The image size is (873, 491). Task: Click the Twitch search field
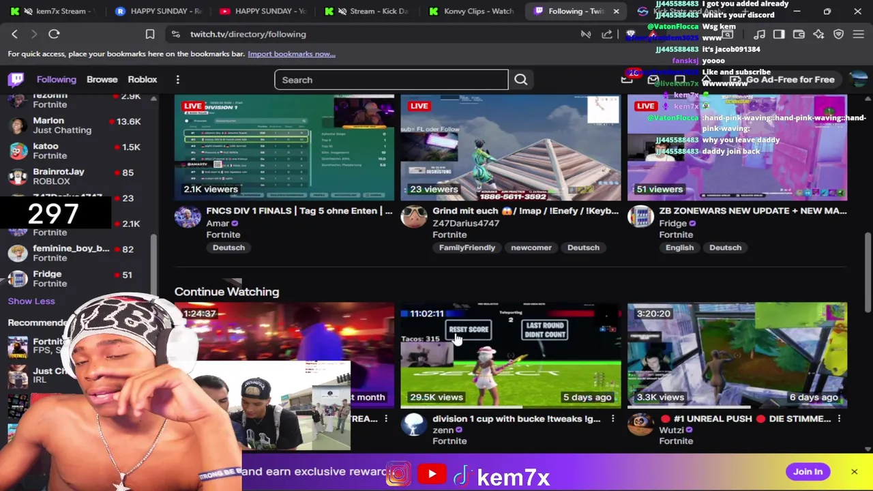click(x=391, y=80)
